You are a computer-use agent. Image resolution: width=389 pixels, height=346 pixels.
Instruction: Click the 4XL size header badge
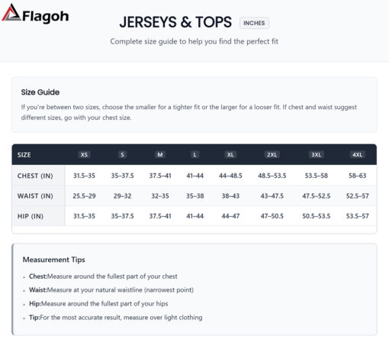point(357,154)
